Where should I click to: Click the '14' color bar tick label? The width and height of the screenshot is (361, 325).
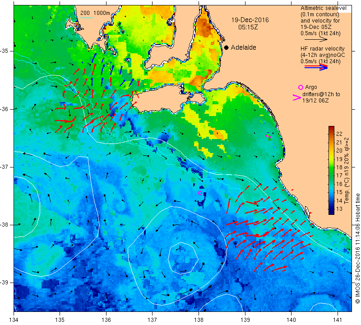pyautogui.click(x=339, y=200)
